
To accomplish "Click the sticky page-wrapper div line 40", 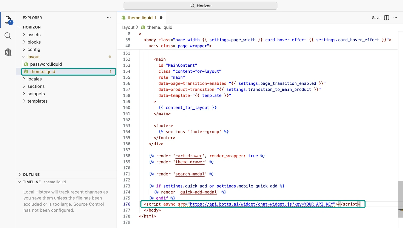I will click(x=180, y=46).
